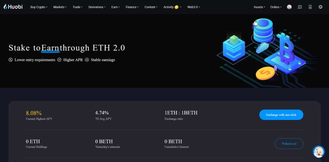Viewport: 329px width, 162px height.
Task: Expand the Earn dropdown
Action: coord(116,7)
